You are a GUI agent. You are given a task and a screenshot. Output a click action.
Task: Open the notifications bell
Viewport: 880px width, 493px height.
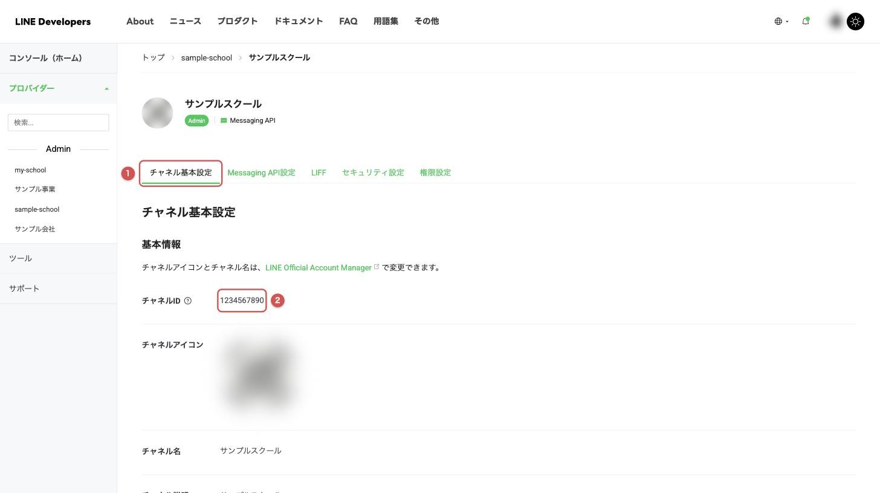806,21
